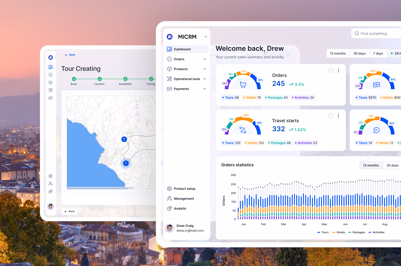
Task: Open Product setup gear icon
Action: [169, 189]
